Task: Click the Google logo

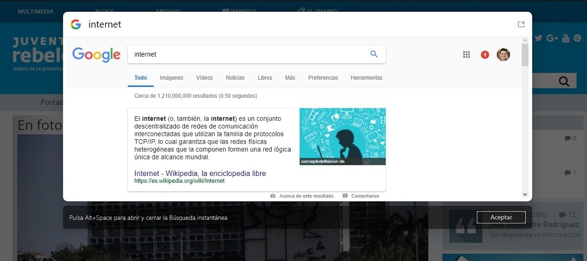Action: coord(96,54)
